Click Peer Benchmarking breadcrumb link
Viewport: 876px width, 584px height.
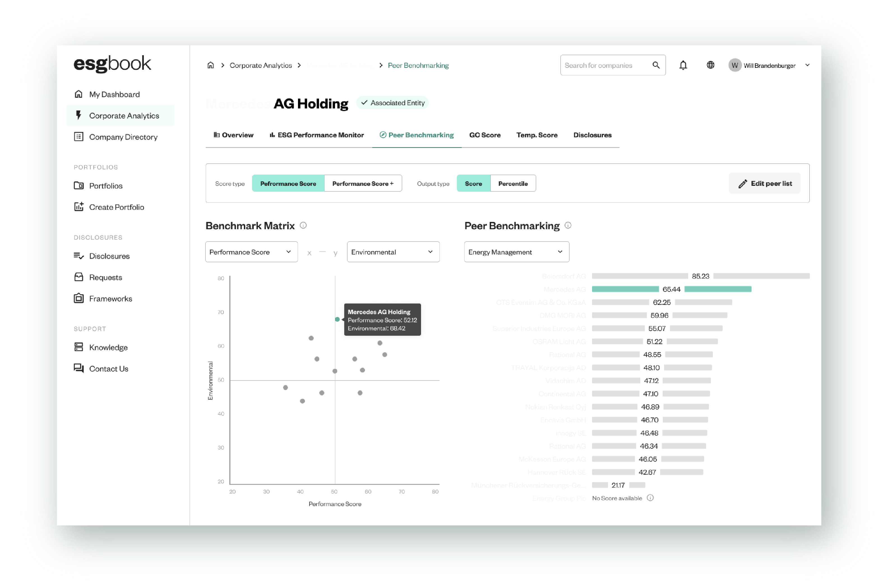pos(418,65)
